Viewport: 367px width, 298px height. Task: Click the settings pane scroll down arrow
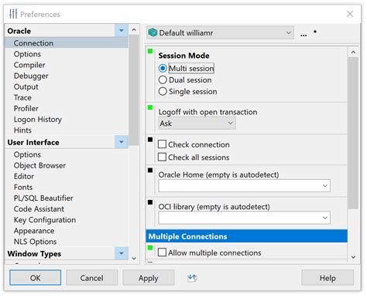(353, 257)
